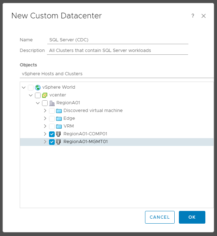The width and height of the screenshot is (217, 236).
Task: Click into the Description text field
Action: click(x=117, y=51)
